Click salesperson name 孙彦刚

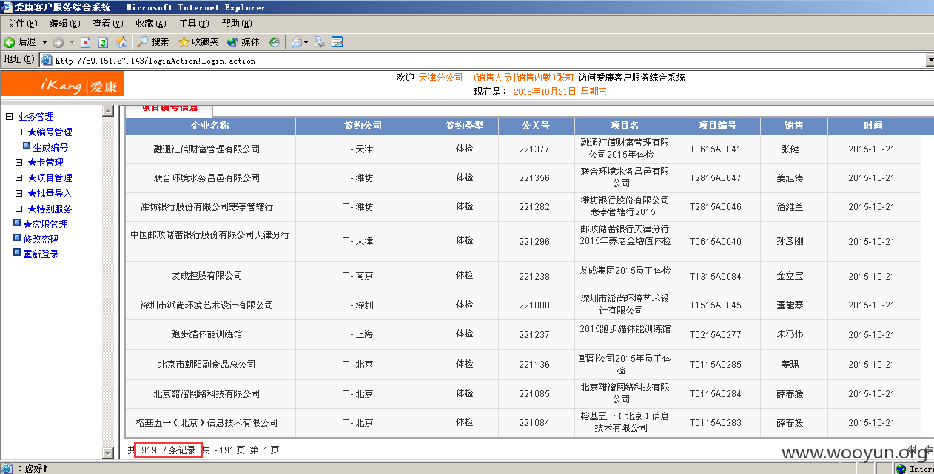point(790,242)
